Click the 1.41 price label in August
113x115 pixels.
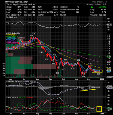[x=41, y=52]
